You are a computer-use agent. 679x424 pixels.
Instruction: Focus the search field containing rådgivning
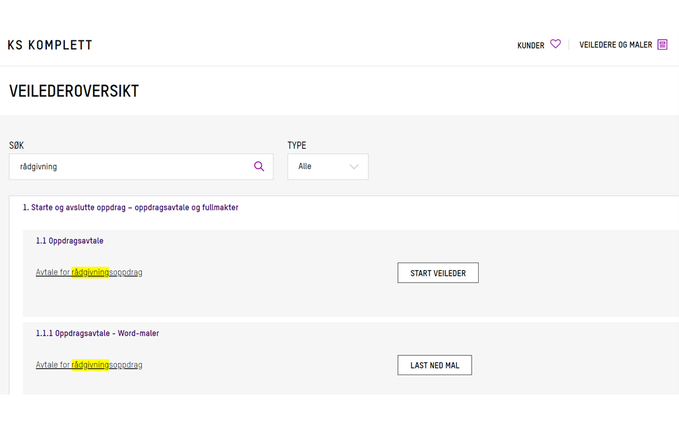[x=141, y=167]
